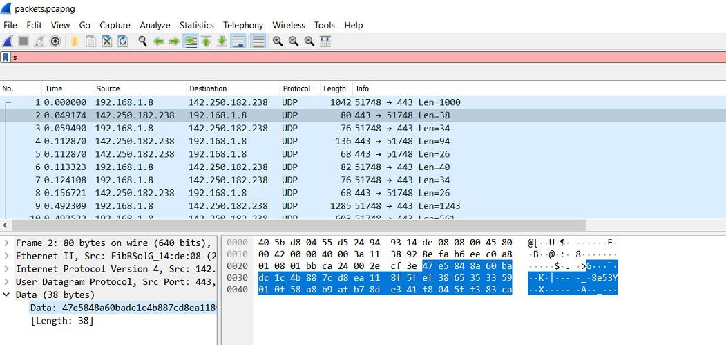Viewport: 726px width, 345px height.
Task: Select the Data: 47e5848a60... field row
Action: pyautogui.click(x=123, y=308)
